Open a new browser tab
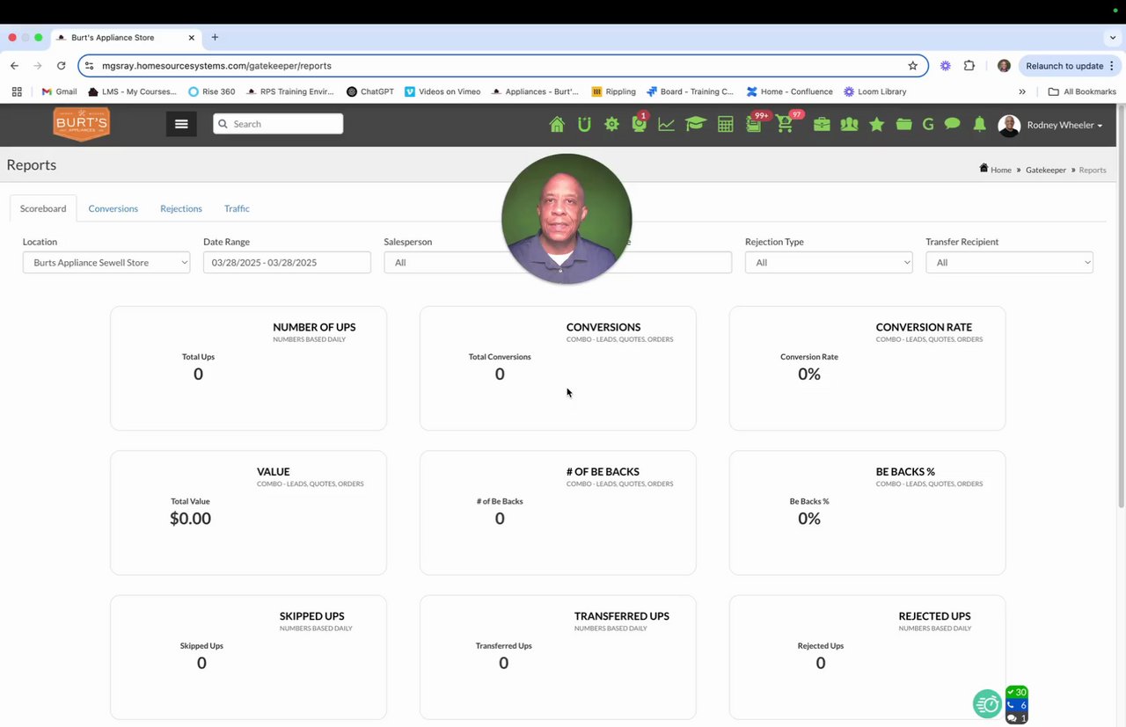Screen dimensions: 1126x727 point(215,38)
